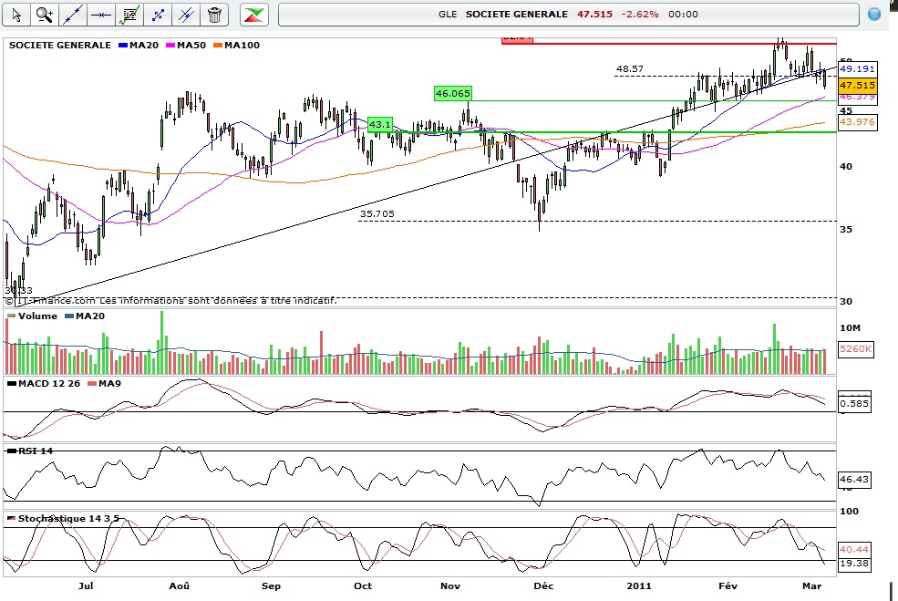
Task: Click the 2011 date axis label
Action: click(638, 586)
